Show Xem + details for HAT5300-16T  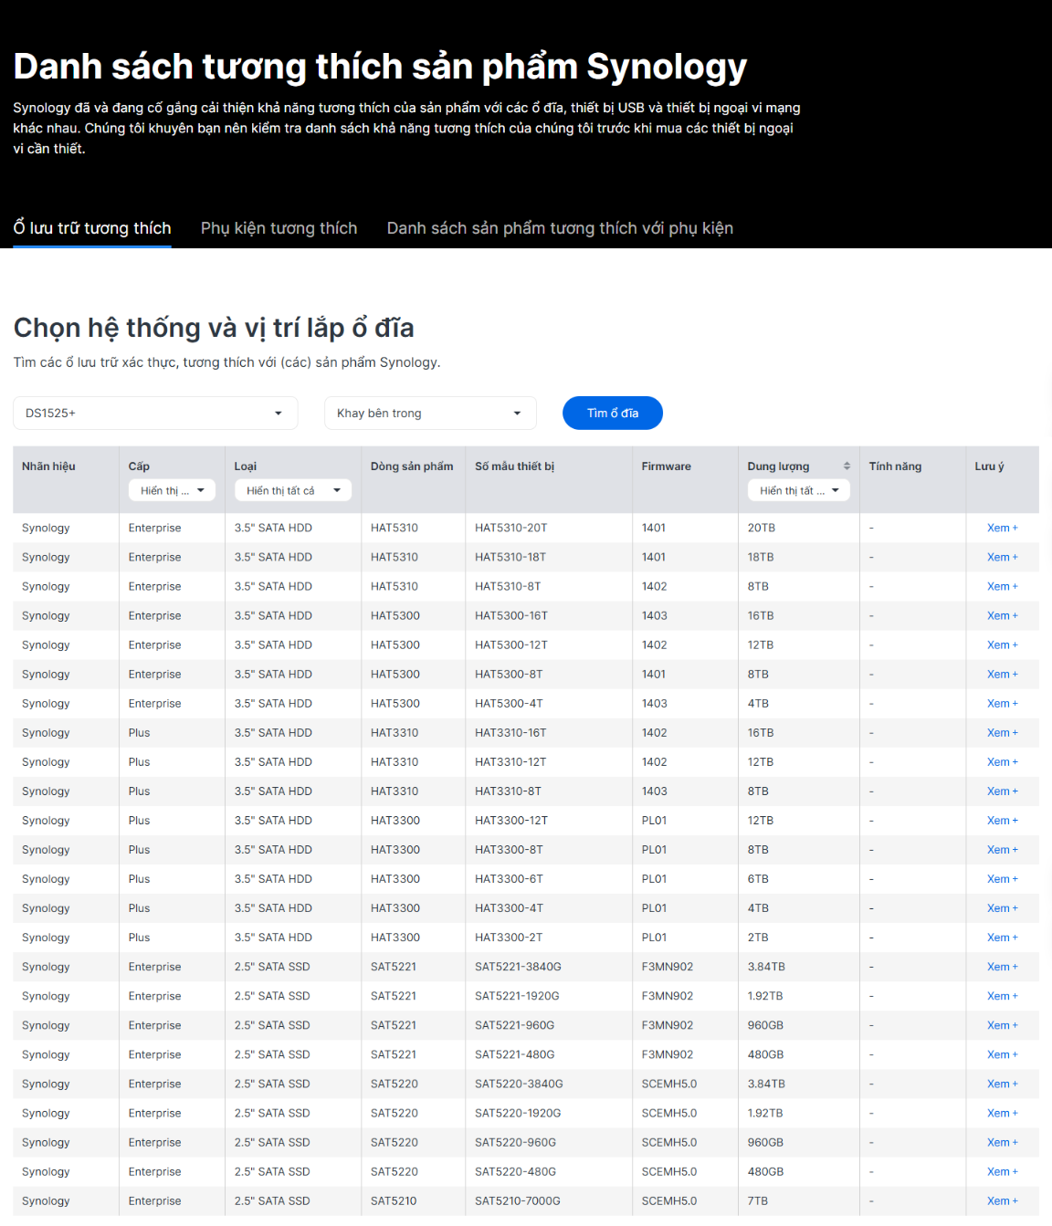[x=1002, y=615]
